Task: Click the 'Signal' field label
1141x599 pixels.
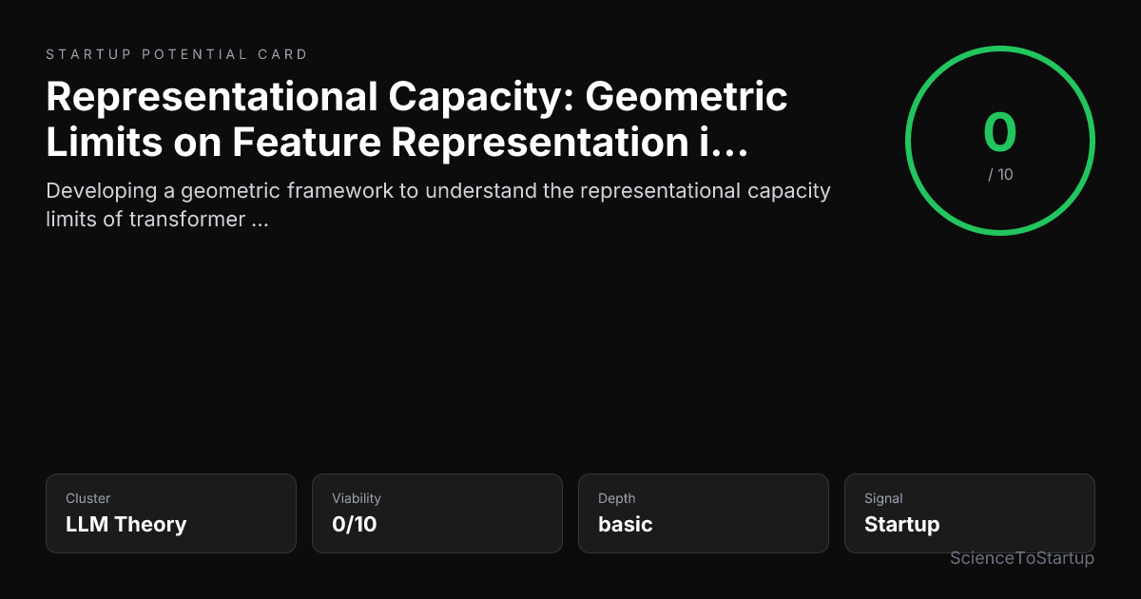Action: (883, 498)
